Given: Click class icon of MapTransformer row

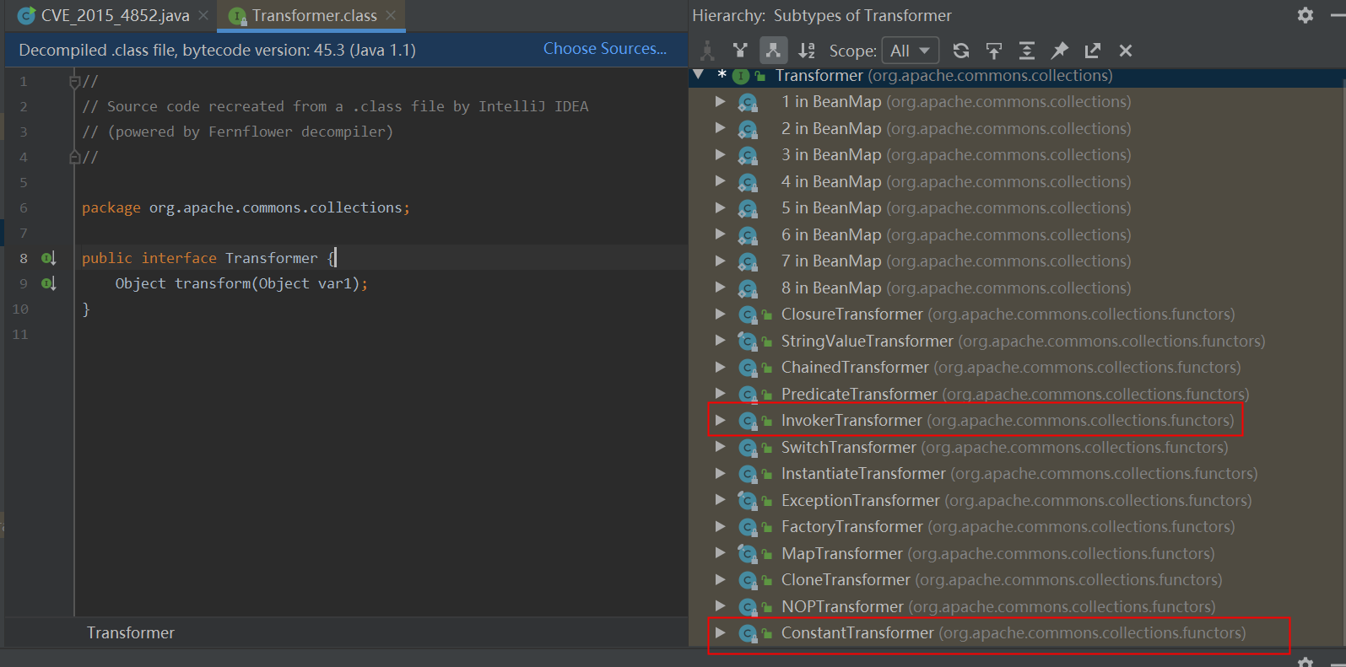Looking at the screenshot, I should (748, 553).
